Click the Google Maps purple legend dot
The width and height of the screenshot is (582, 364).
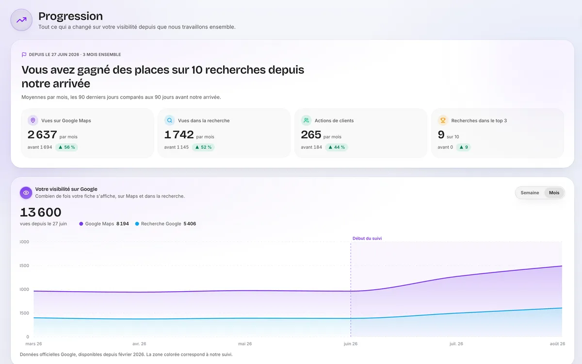point(81,224)
